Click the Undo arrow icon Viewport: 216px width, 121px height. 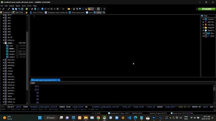tap(19, 9)
